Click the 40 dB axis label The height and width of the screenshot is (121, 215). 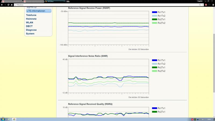click(65, 59)
